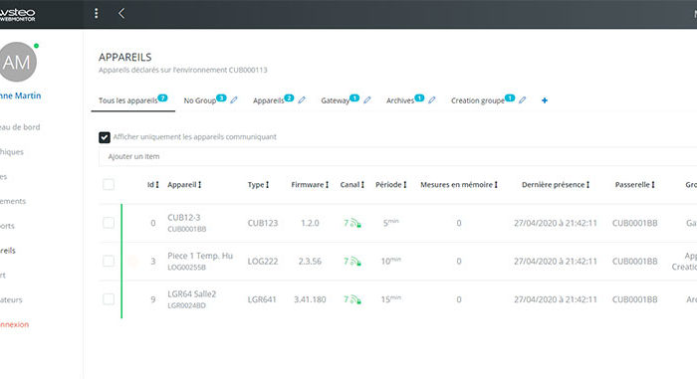Go to the dashboard (de bord) sidebar item

click(x=20, y=127)
